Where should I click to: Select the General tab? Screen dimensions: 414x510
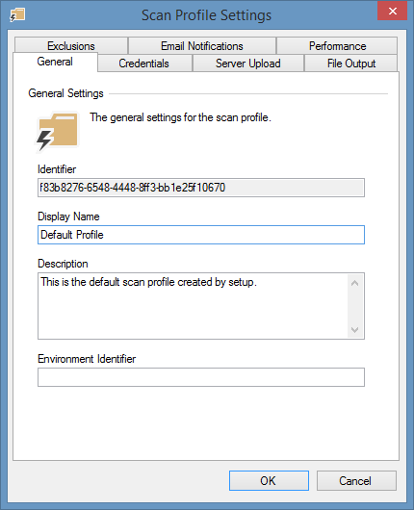[x=55, y=62]
